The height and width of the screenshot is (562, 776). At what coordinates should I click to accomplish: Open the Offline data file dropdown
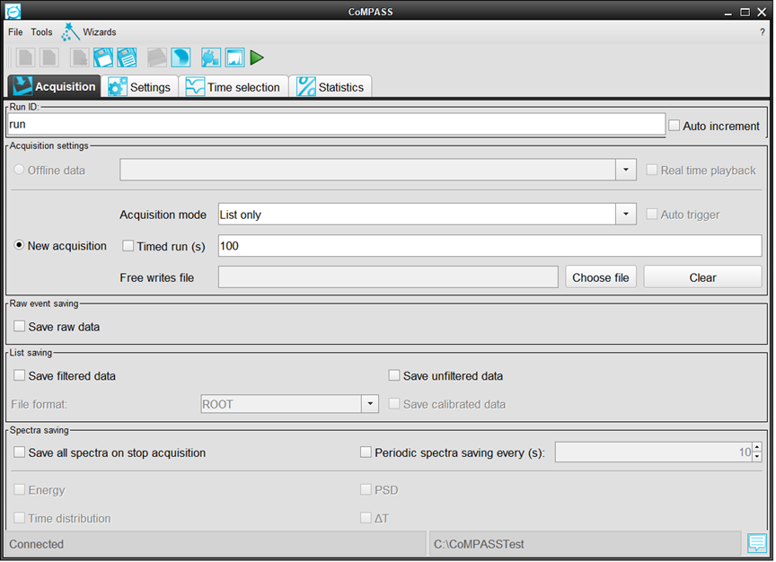coord(626,170)
